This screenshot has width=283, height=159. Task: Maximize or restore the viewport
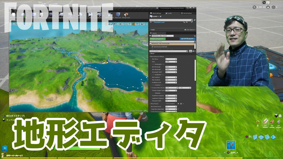coord(147,24)
